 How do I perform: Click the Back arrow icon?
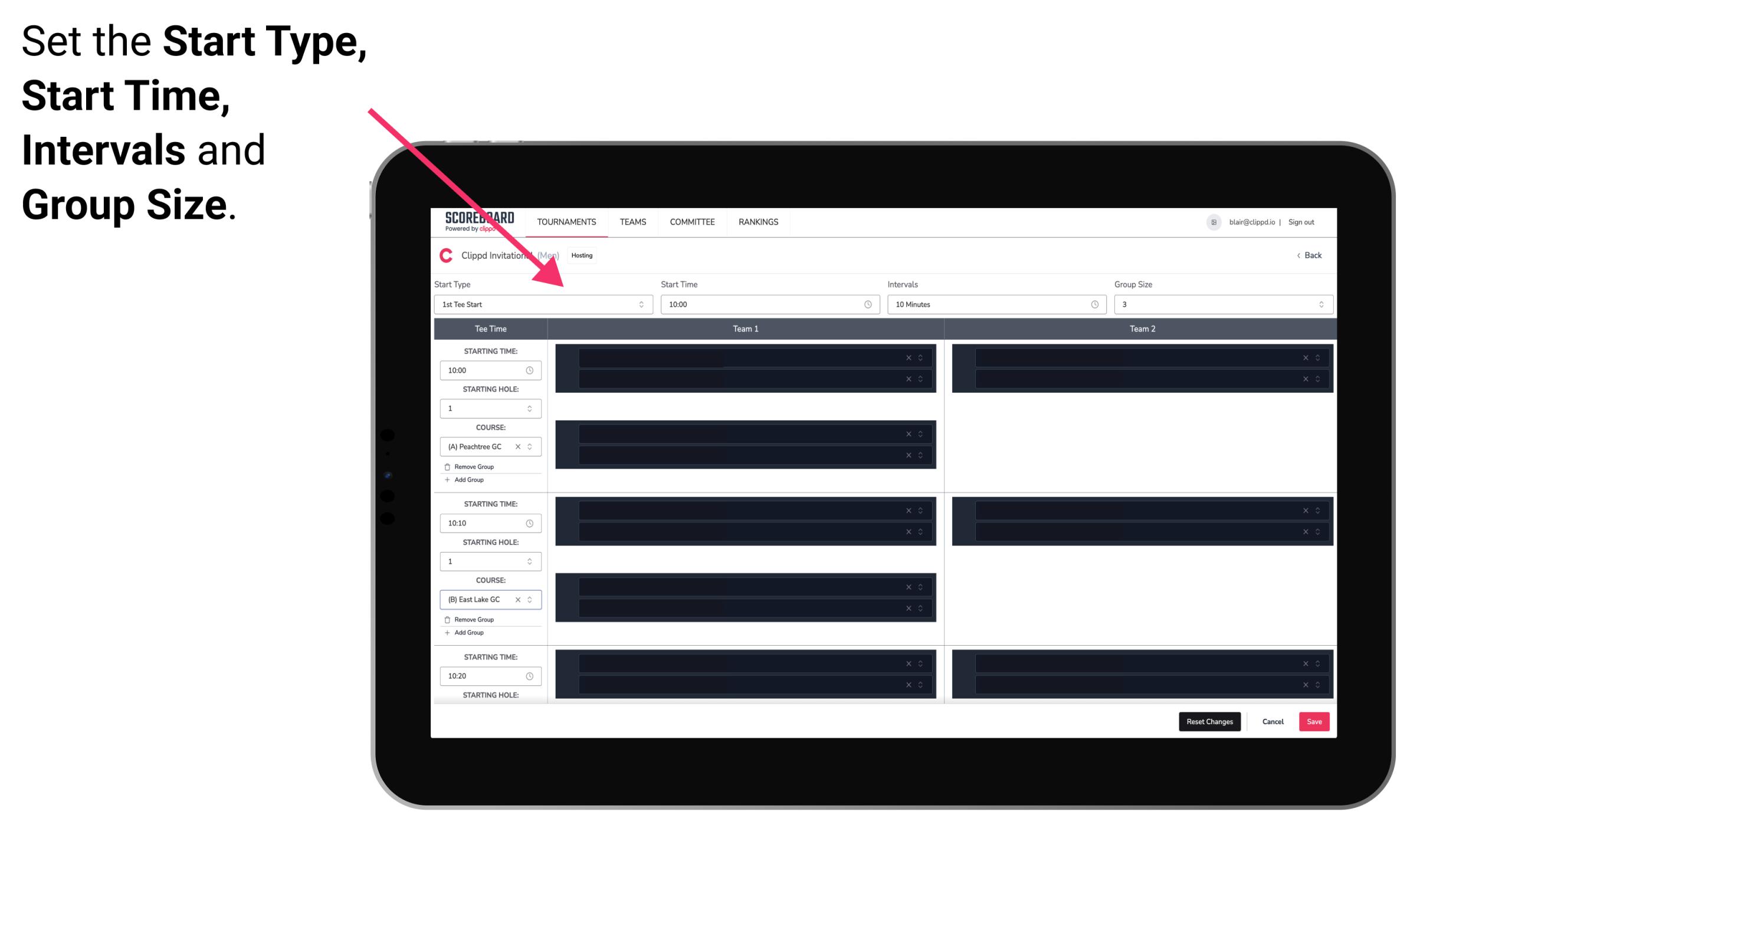click(x=1297, y=255)
